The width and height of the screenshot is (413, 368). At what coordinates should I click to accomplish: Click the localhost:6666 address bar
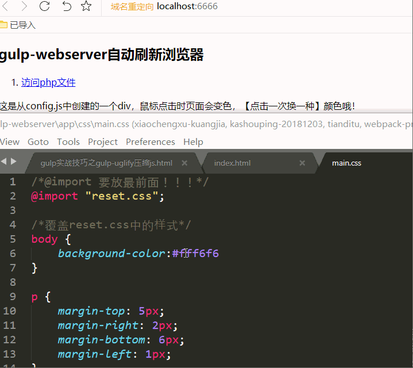[x=187, y=6]
